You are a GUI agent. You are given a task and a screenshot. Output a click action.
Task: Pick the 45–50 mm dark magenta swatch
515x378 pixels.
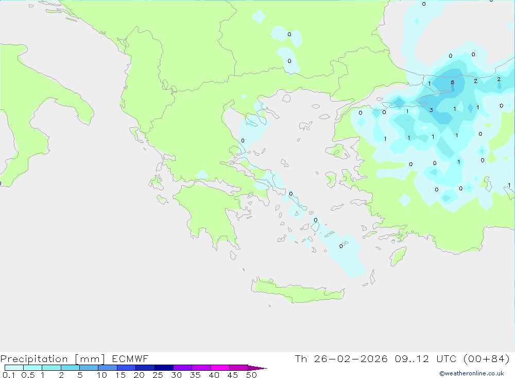click(239, 368)
